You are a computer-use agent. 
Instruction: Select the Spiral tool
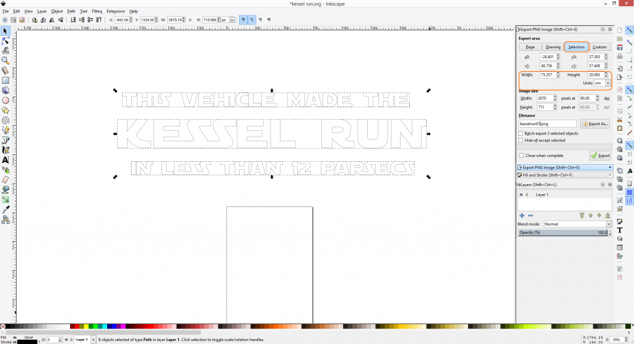tap(6, 120)
